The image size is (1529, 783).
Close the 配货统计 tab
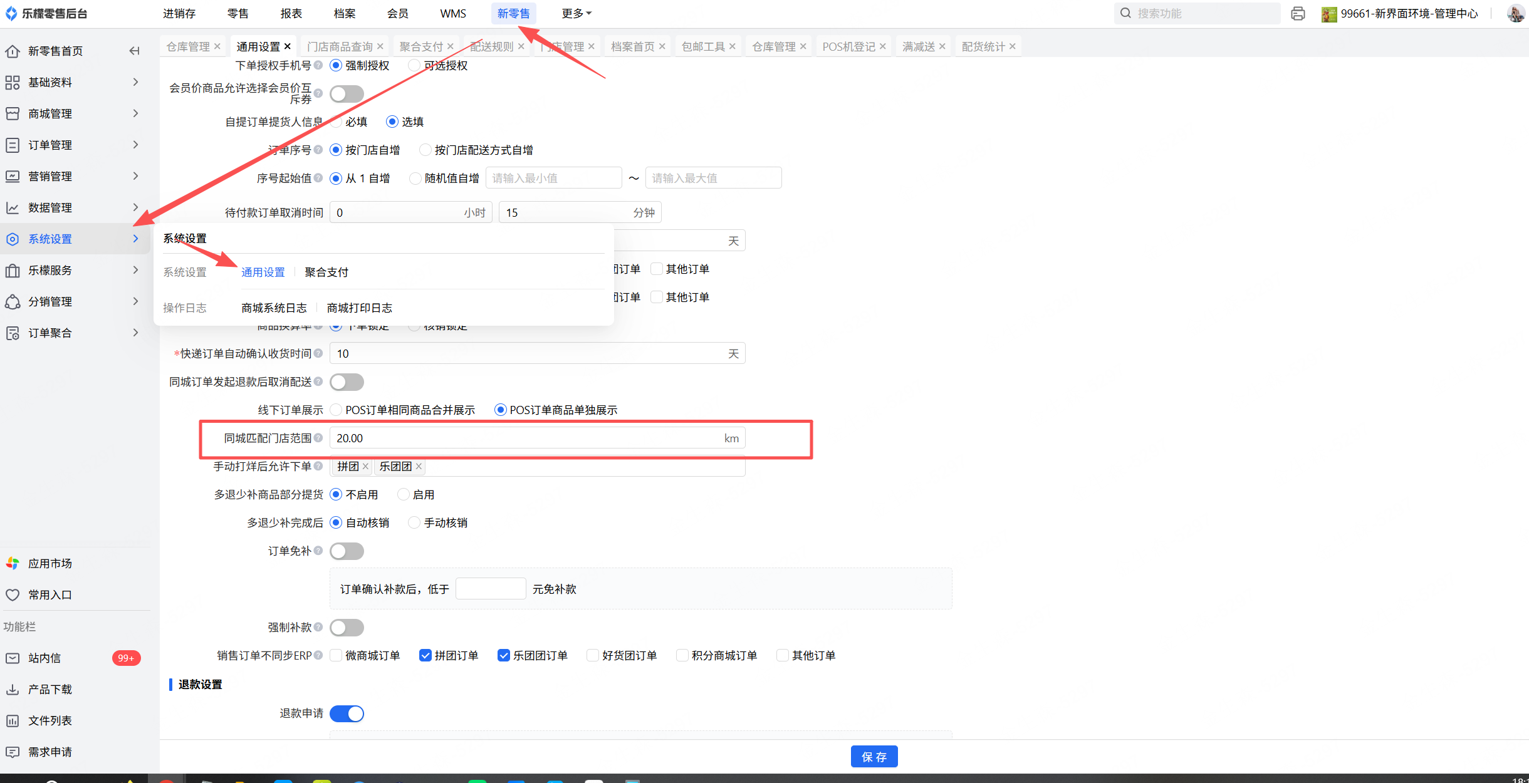[1013, 46]
